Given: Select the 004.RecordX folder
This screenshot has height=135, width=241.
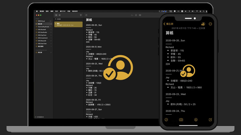Looking at the screenshot, I should [44, 41].
